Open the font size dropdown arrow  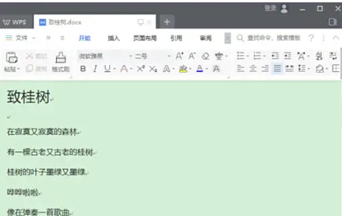click(x=169, y=56)
